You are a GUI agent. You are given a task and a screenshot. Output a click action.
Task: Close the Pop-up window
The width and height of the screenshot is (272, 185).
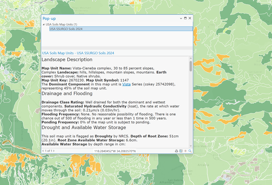[x=190, y=18]
